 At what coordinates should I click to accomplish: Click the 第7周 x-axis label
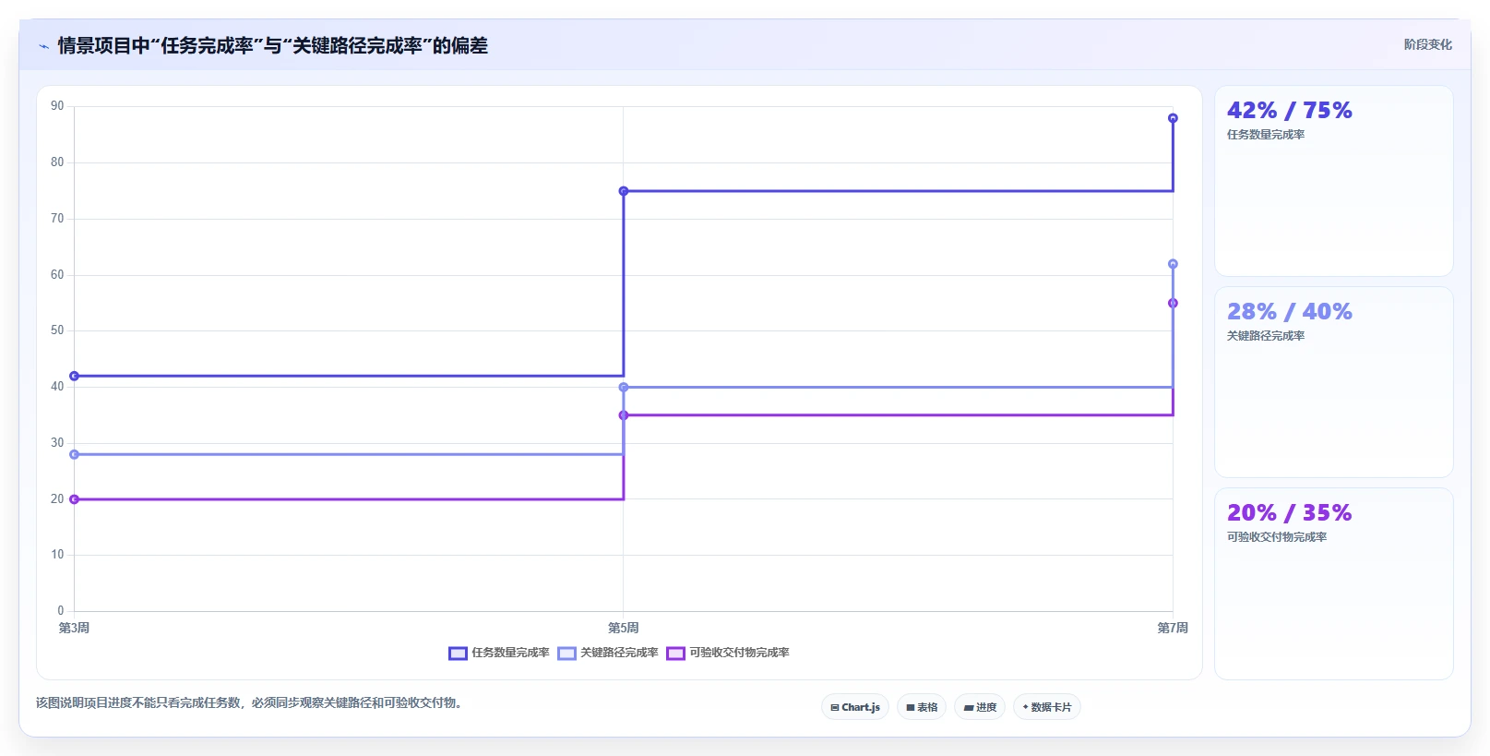click(x=1173, y=628)
